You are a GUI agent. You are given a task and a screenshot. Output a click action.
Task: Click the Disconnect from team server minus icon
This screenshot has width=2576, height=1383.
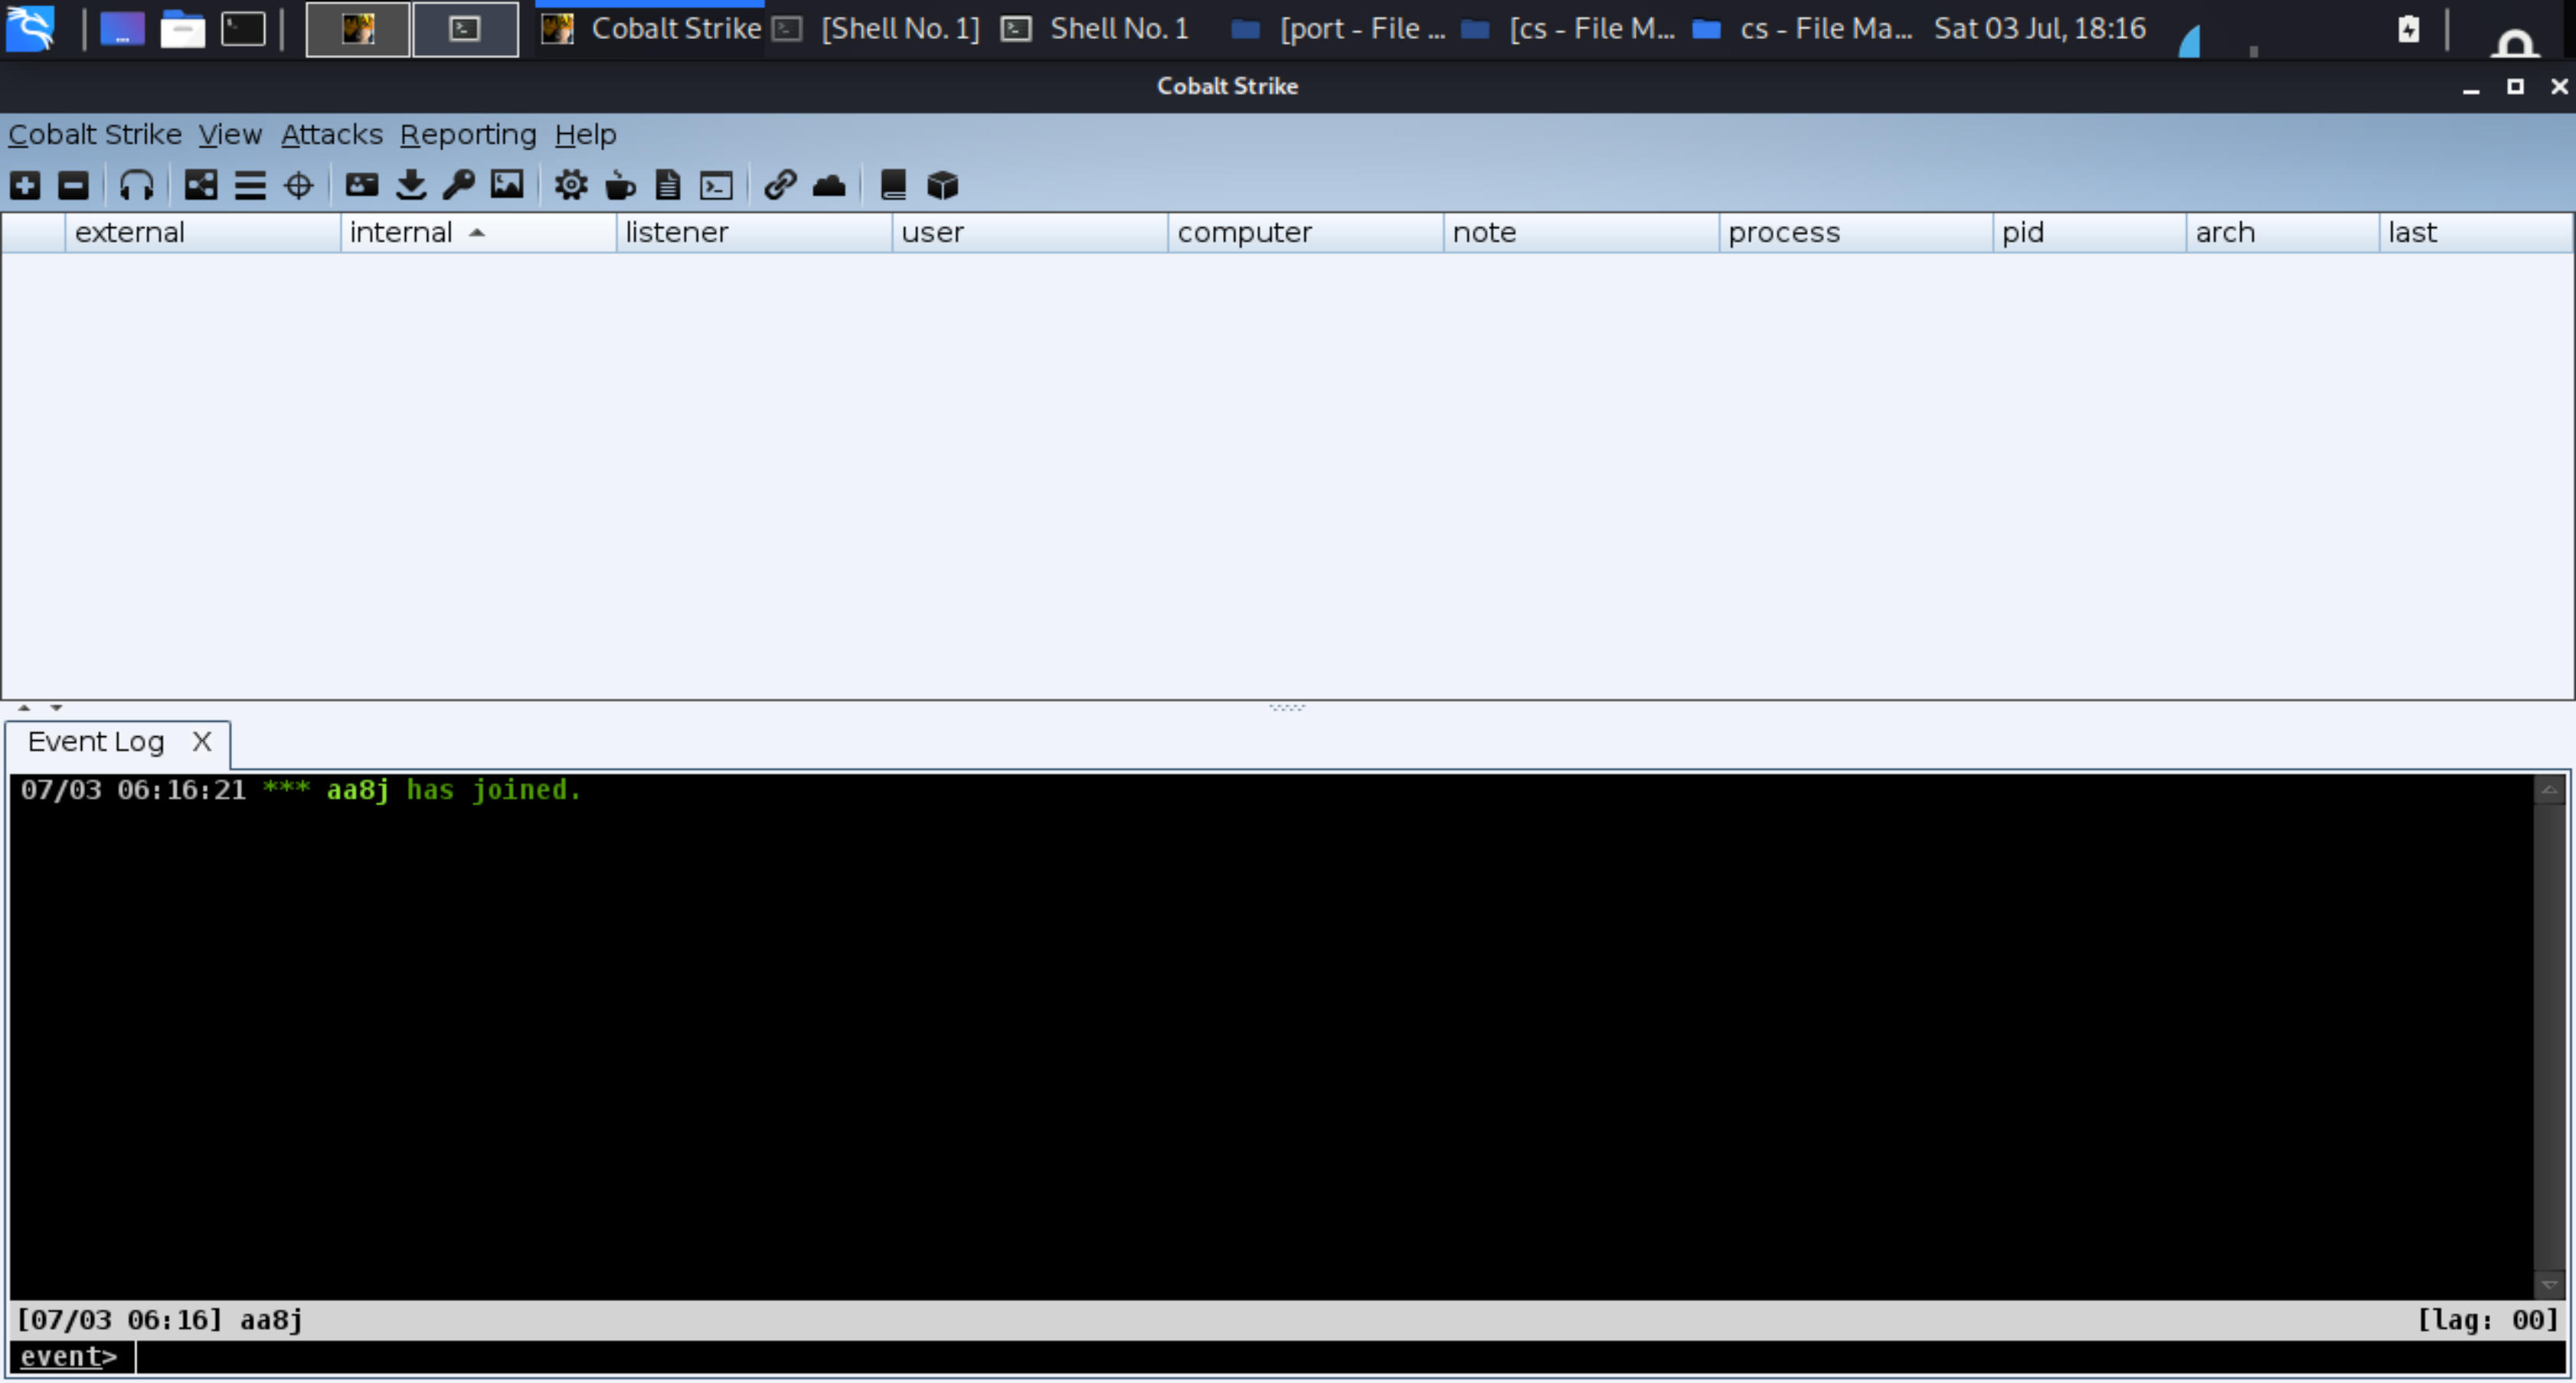(x=73, y=186)
